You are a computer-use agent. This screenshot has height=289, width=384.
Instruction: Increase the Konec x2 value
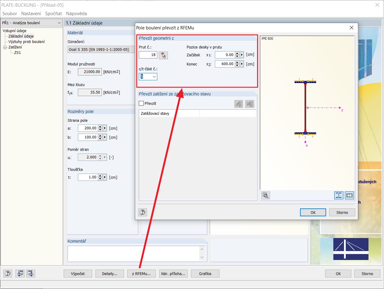click(237, 63)
